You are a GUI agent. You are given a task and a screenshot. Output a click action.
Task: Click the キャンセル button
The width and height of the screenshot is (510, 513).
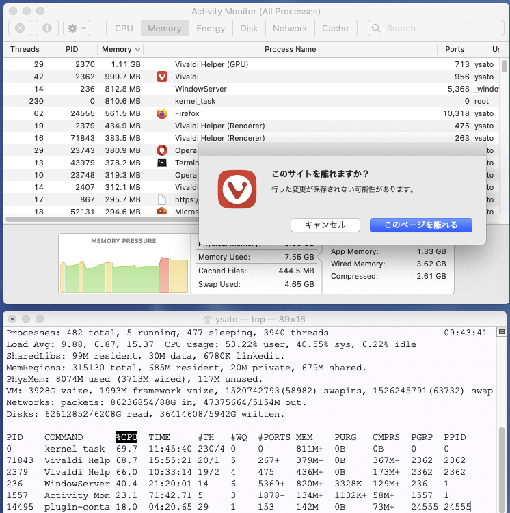(x=325, y=225)
